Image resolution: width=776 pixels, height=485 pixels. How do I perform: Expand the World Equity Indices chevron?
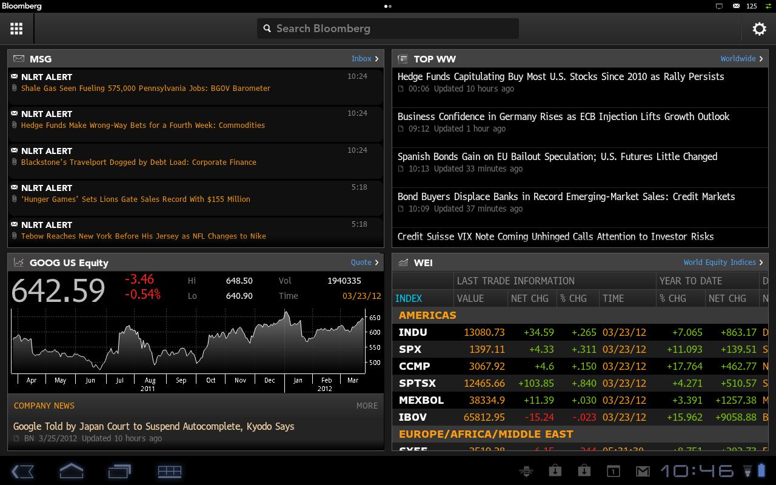pyautogui.click(x=761, y=263)
